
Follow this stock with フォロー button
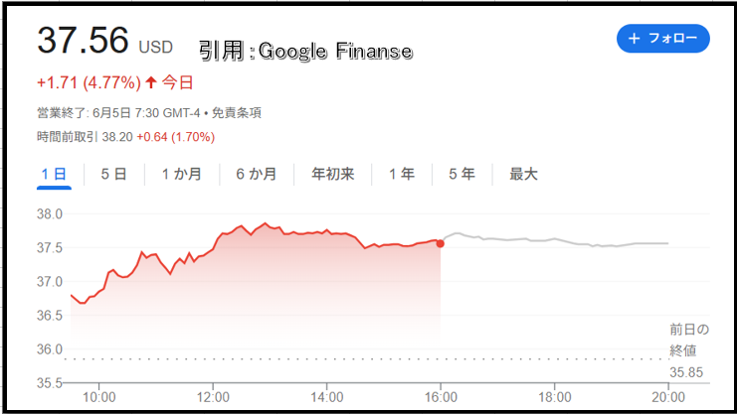(663, 39)
